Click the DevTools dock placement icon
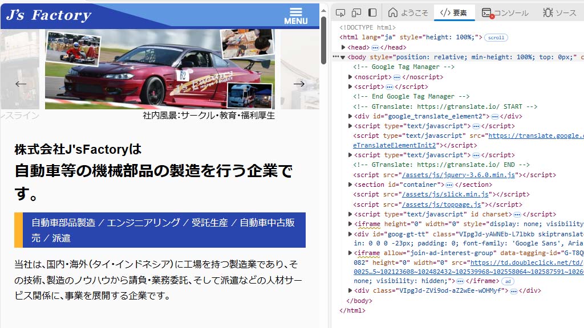Screen dimensions: 584x328 (373, 12)
